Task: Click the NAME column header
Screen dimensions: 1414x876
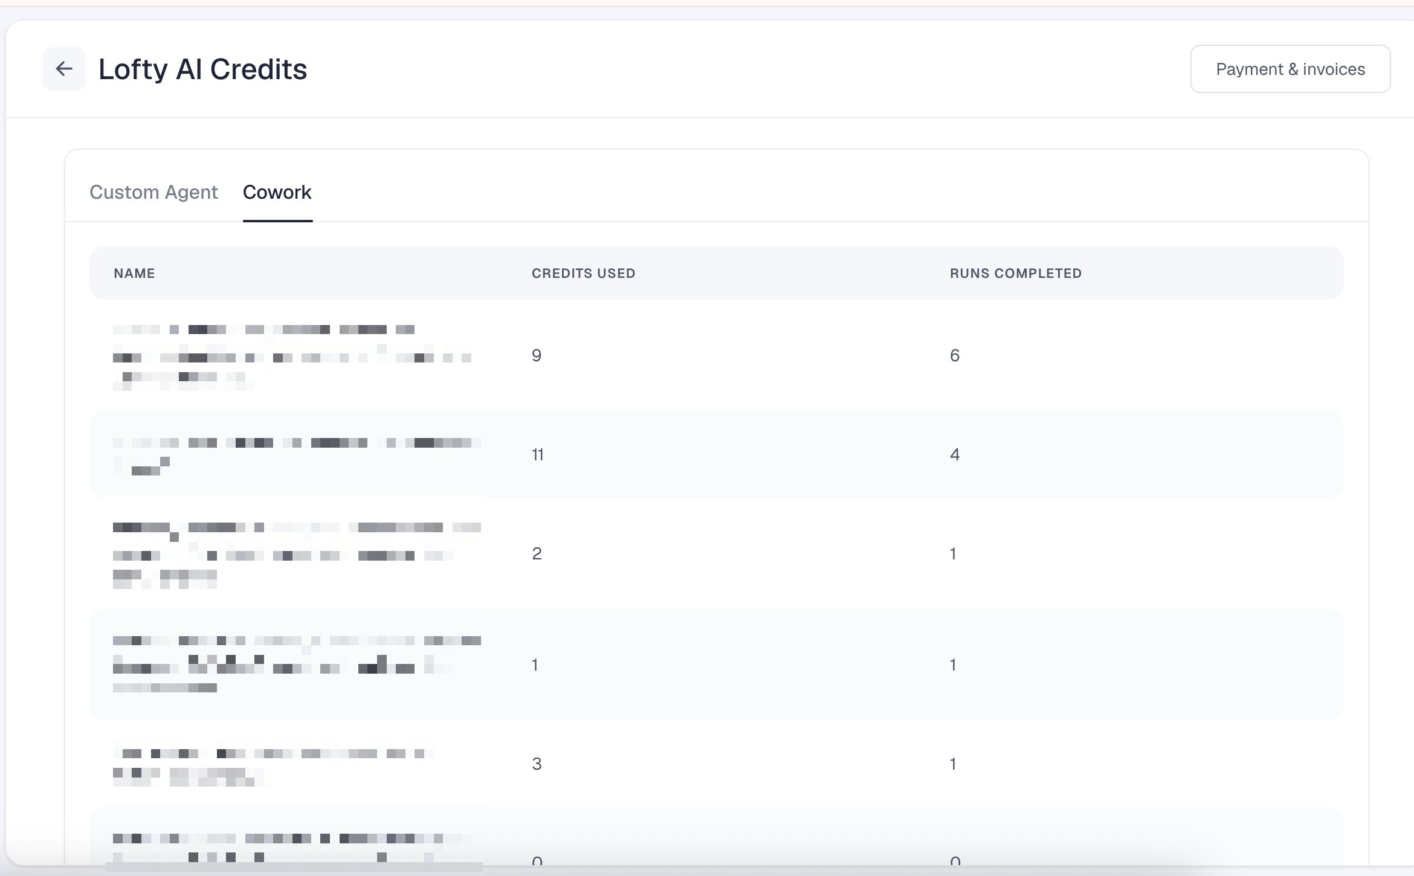Action: pos(134,273)
